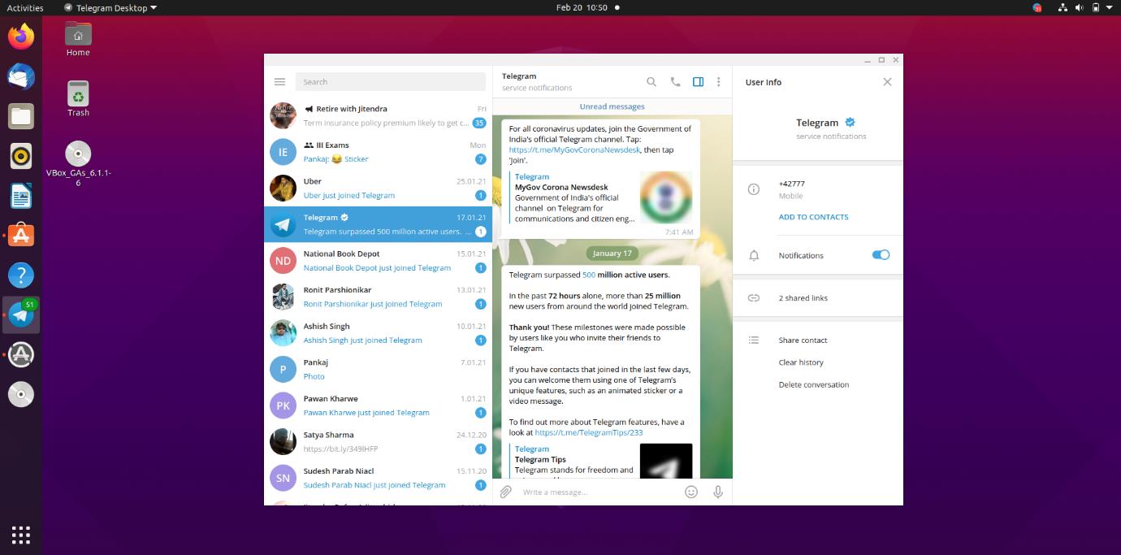1121x555 pixels.
Task: Click the chat search input field
Action: point(391,82)
